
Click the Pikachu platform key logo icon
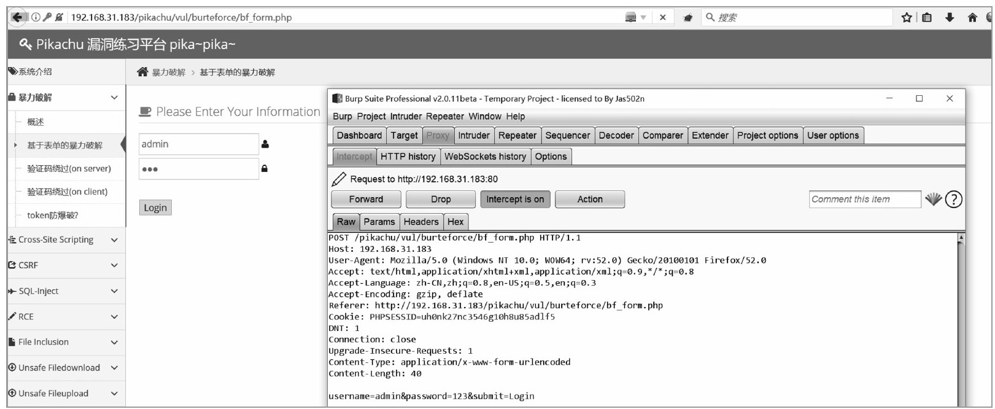click(x=26, y=44)
